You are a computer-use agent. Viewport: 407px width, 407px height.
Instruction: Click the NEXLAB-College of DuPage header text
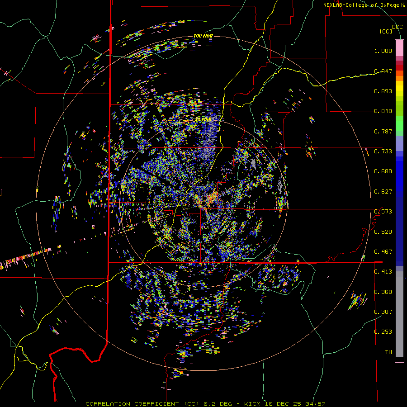tap(364, 5)
